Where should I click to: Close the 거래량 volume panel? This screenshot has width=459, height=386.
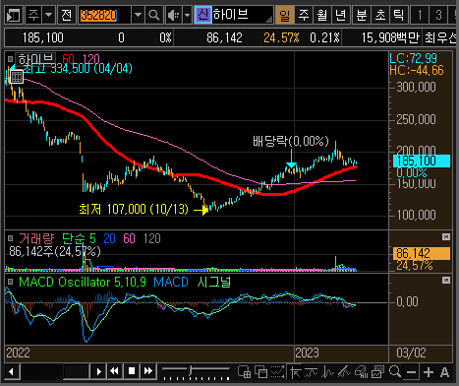446,237
